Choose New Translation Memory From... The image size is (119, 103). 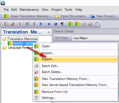click(75, 79)
